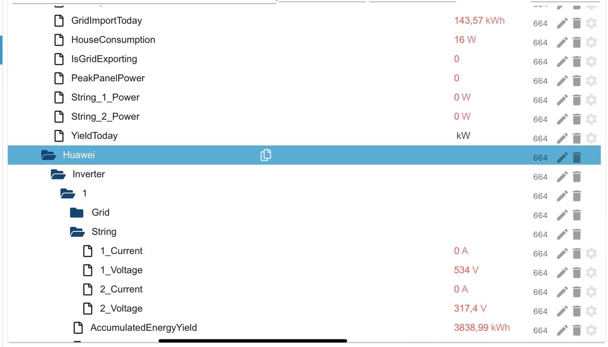The image size is (608, 347).
Task: Expand the Grid folder
Action: 77,213
